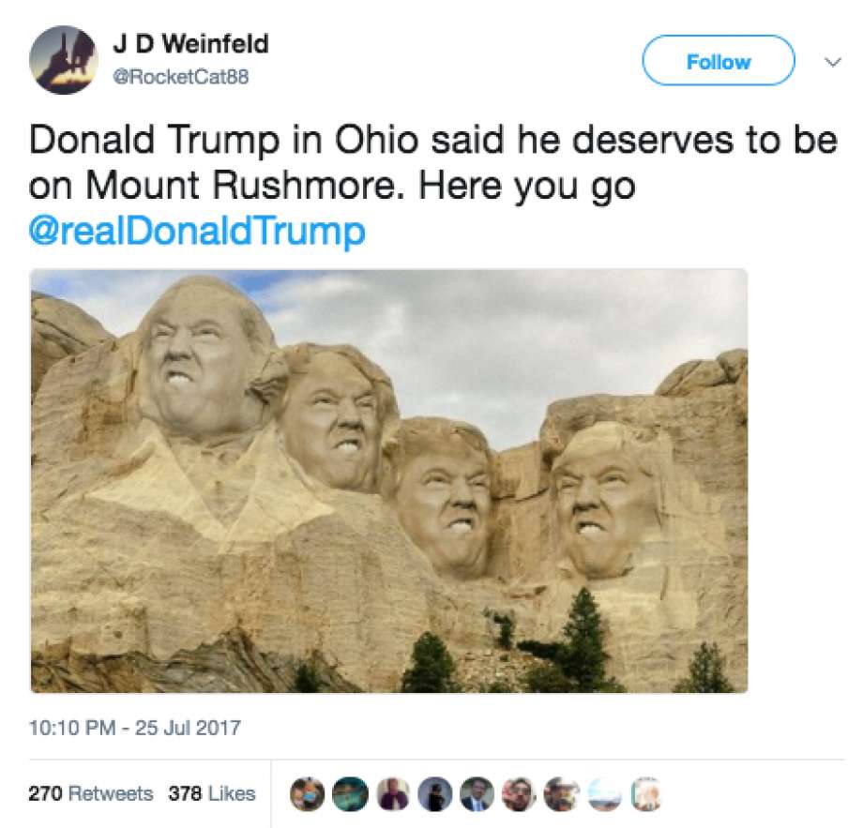
Task: Open the last liker avatar in the row
Action: coord(645,794)
